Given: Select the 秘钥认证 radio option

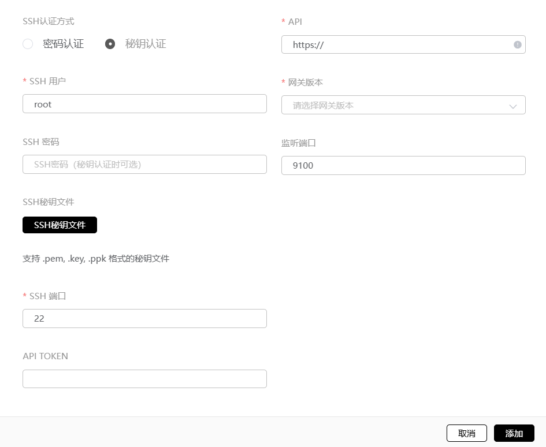Looking at the screenshot, I should pos(110,44).
